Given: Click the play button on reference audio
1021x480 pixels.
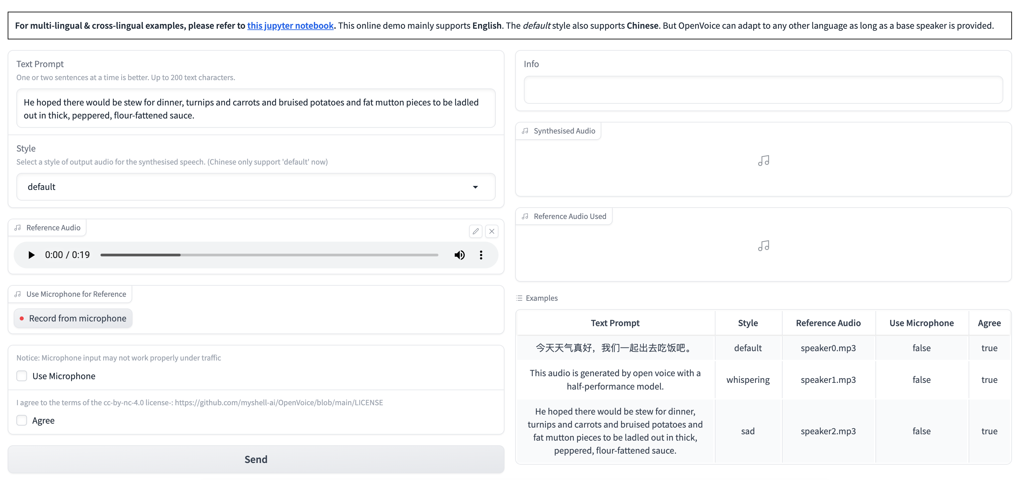Looking at the screenshot, I should (x=31, y=255).
